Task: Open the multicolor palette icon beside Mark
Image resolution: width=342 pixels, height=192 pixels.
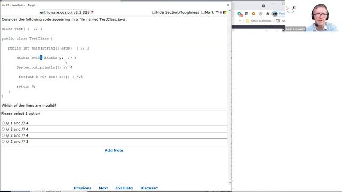Action: coord(224,12)
